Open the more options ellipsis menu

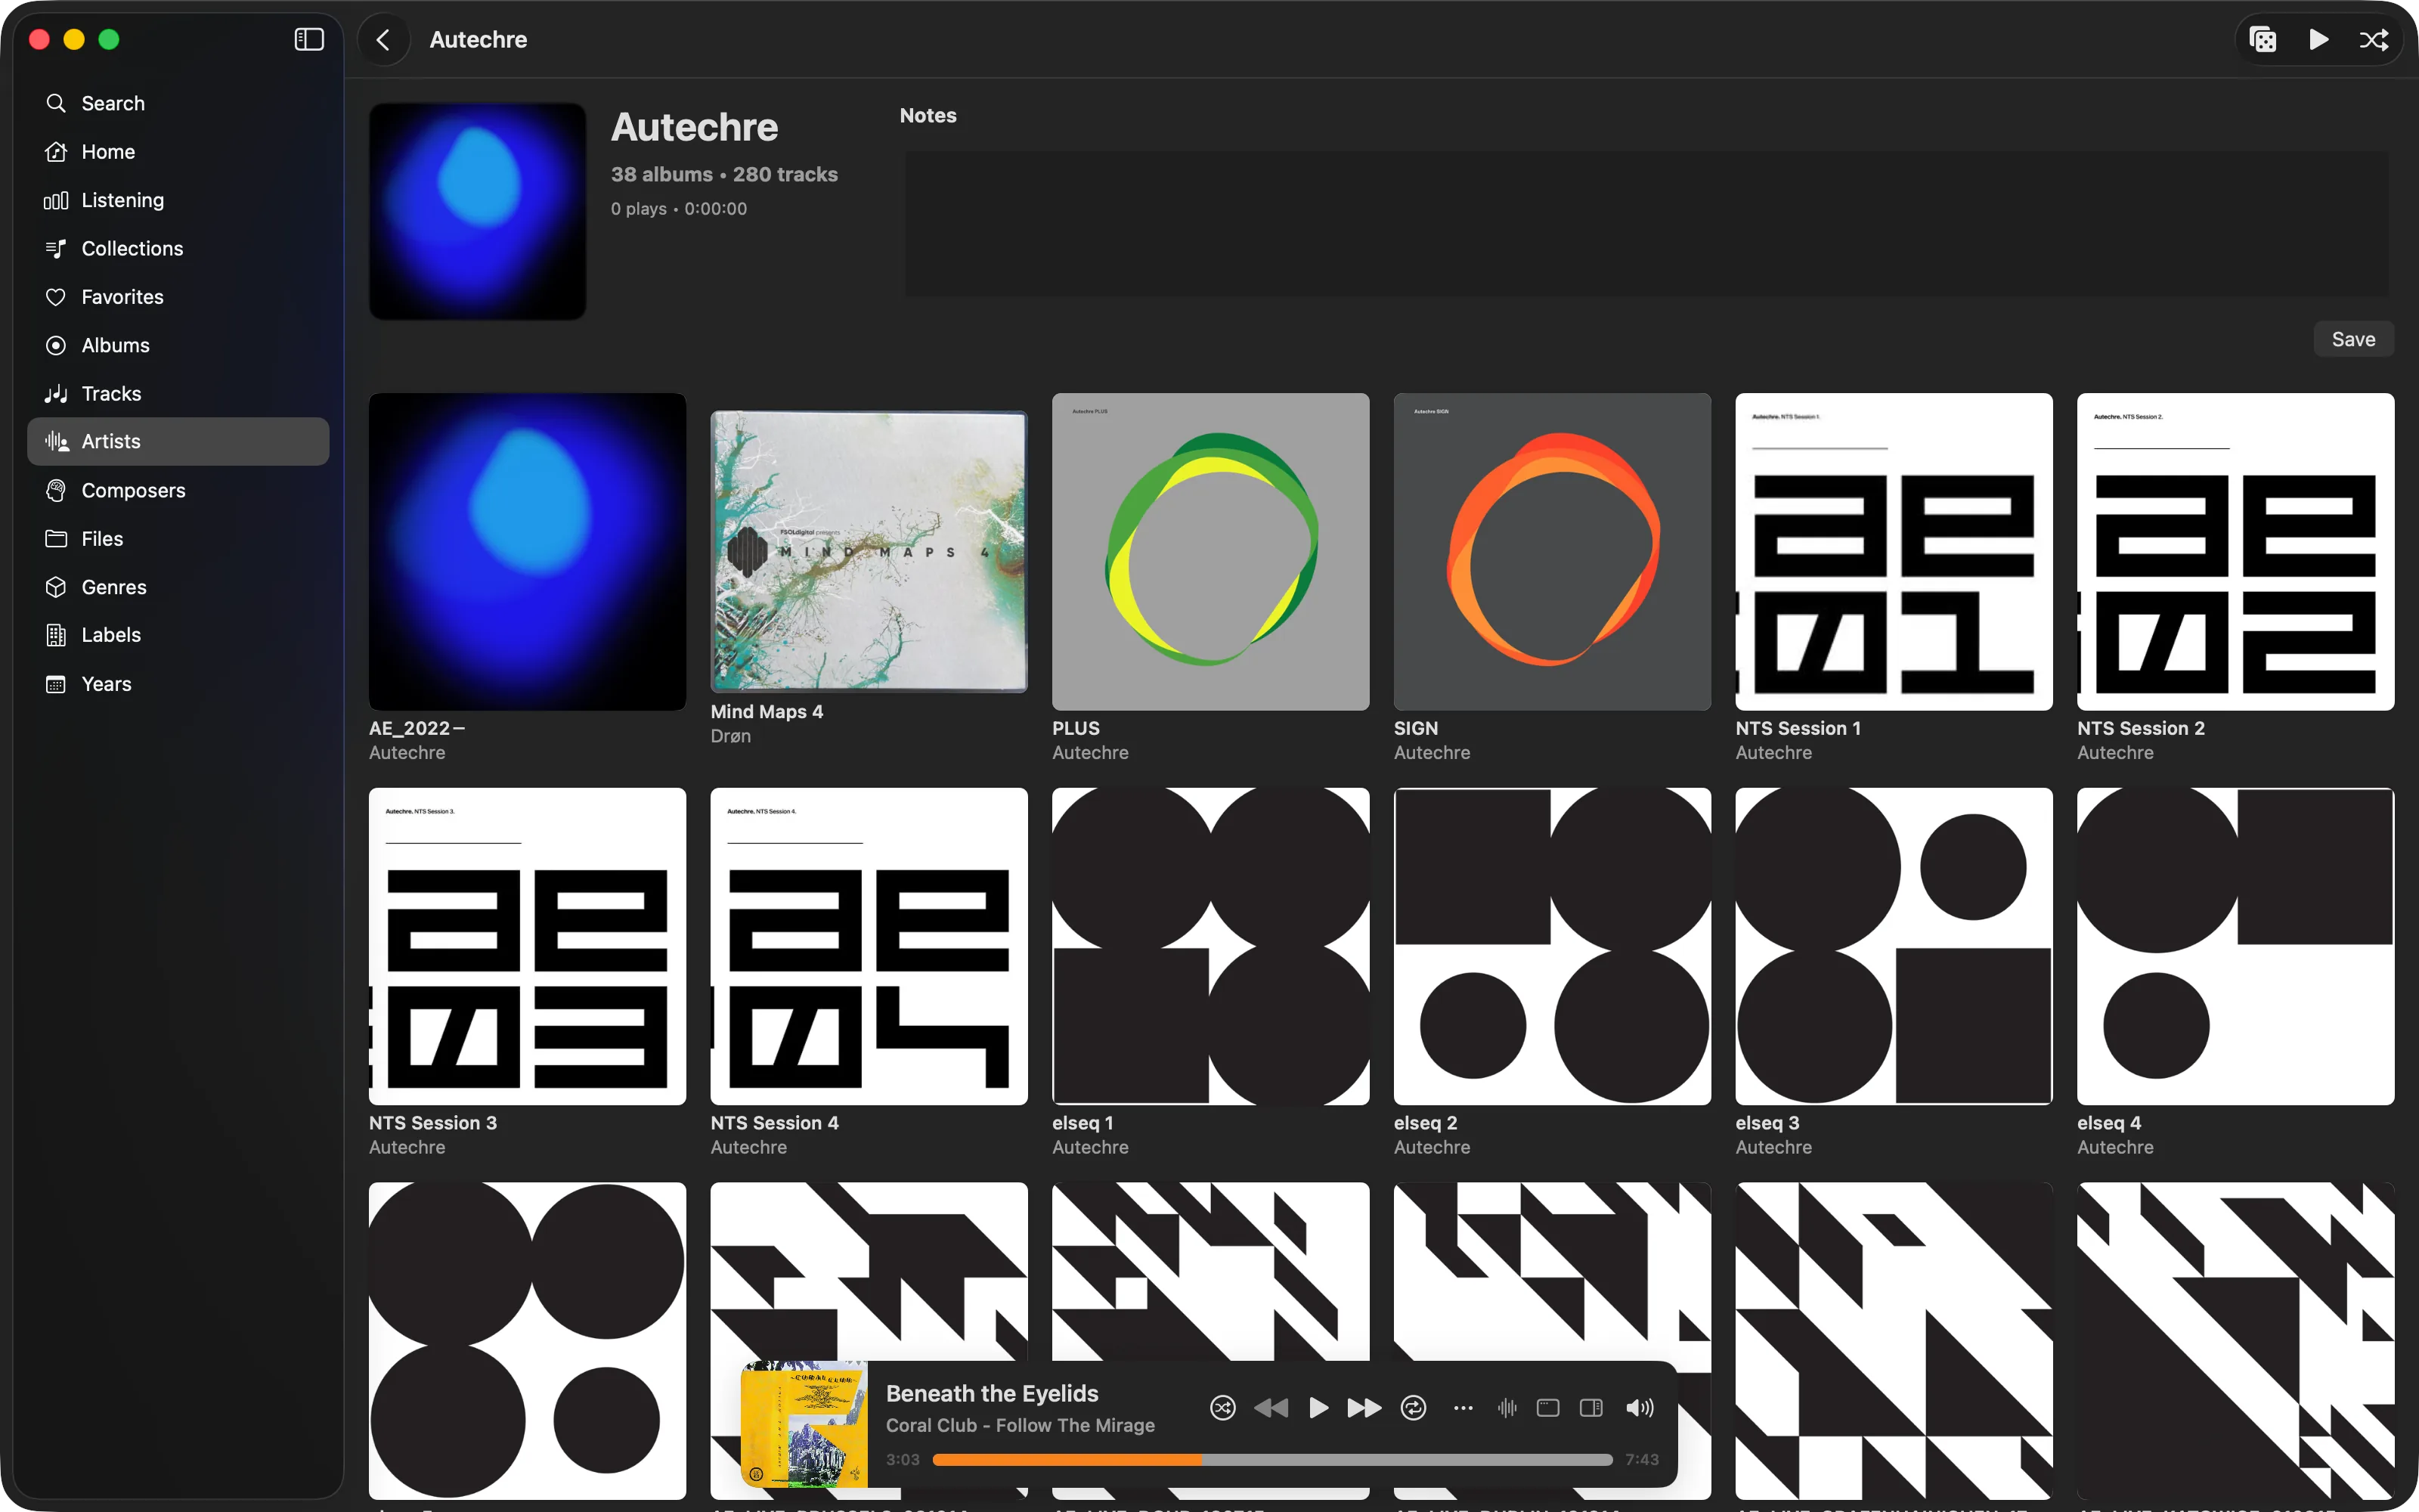1463,1408
